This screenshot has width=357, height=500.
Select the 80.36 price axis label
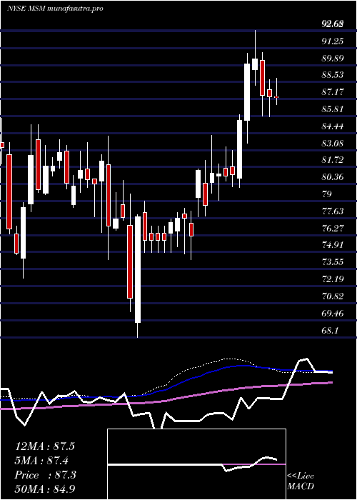coord(333,177)
